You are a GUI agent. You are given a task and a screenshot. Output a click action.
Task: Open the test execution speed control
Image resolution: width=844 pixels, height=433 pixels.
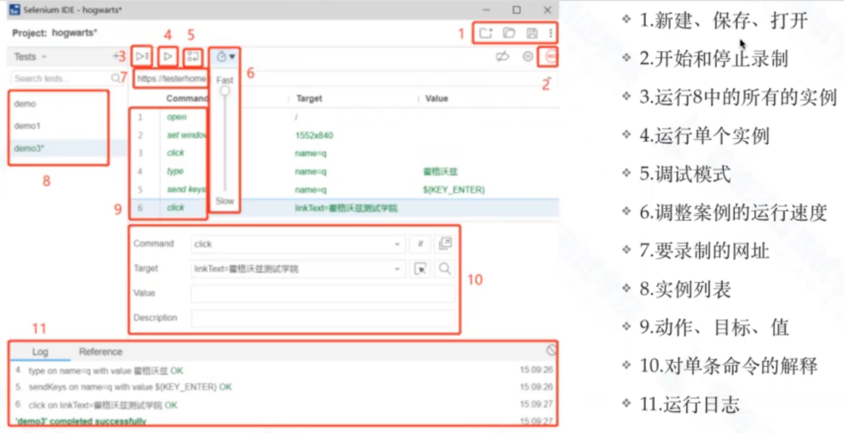click(x=225, y=57)
